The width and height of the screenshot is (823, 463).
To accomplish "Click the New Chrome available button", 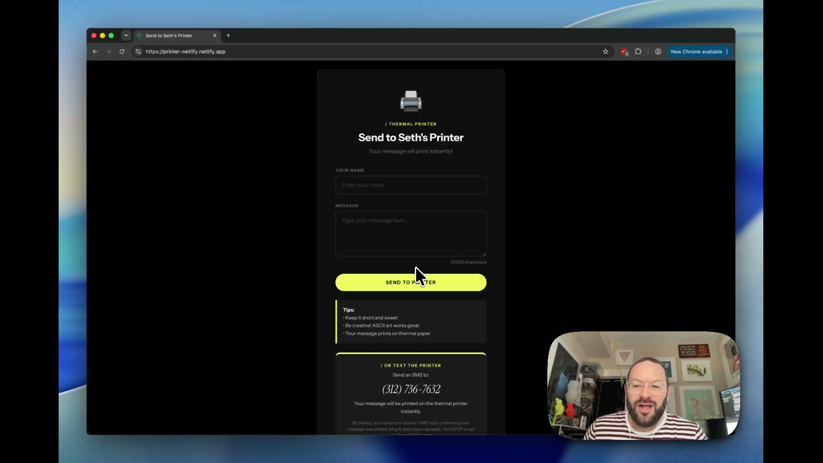I will (x=699, y=51).
